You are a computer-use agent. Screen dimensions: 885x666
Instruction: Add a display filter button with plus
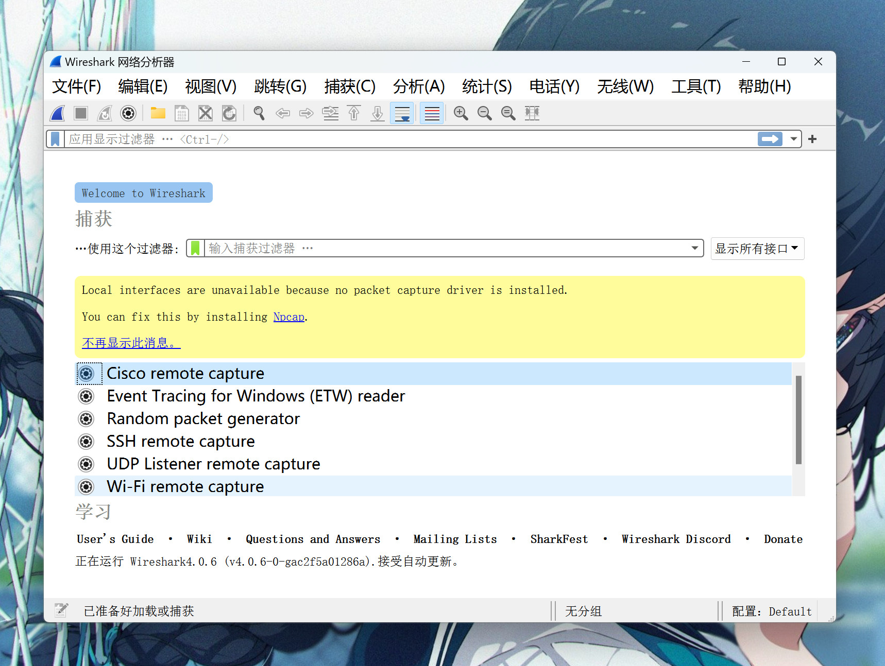click(812, 139)
